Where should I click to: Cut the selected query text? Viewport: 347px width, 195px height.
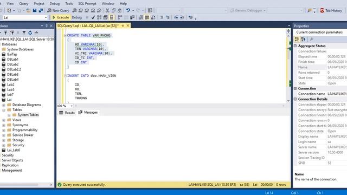tap(107, 10)
